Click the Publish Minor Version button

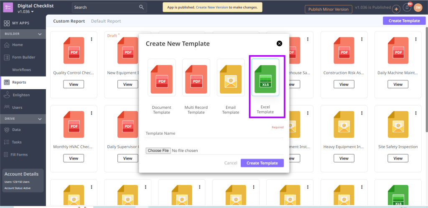(x=328, y=9)
